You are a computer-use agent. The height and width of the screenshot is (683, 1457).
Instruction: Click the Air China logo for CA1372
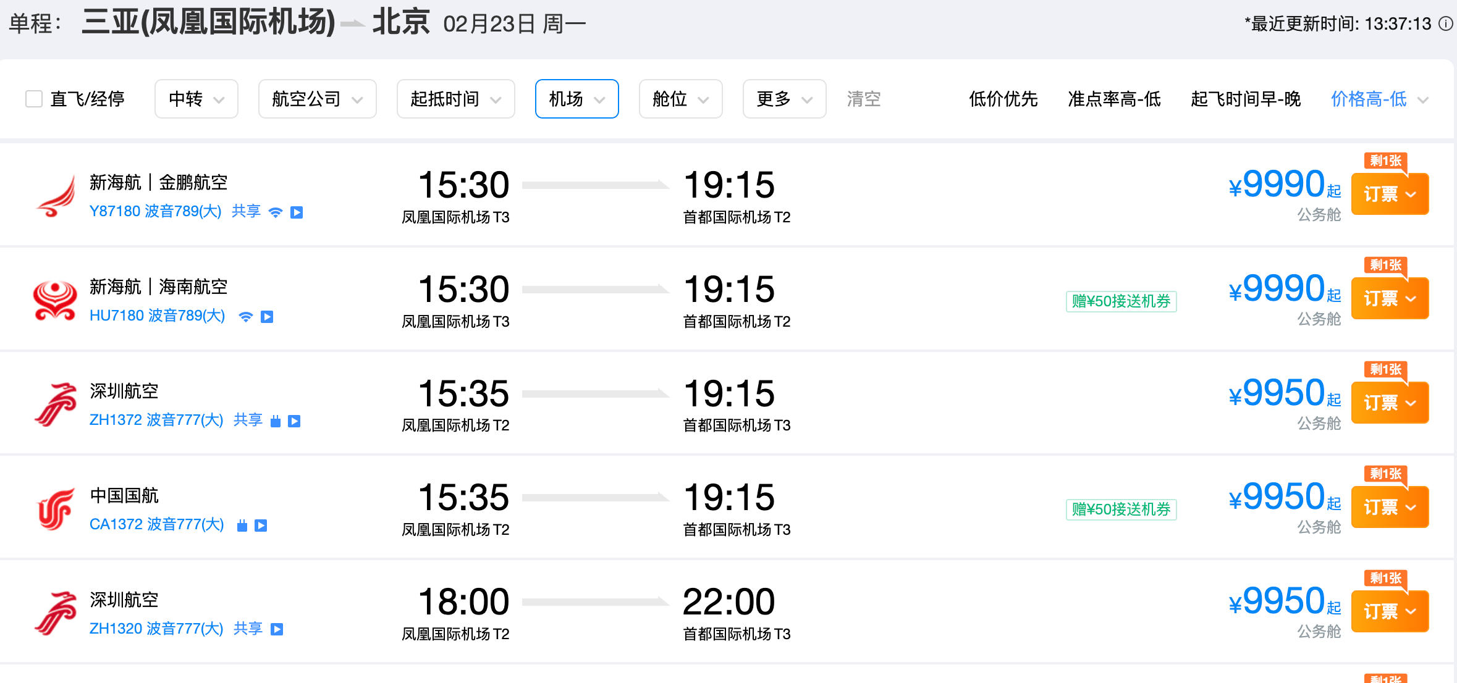click(55, 509)
